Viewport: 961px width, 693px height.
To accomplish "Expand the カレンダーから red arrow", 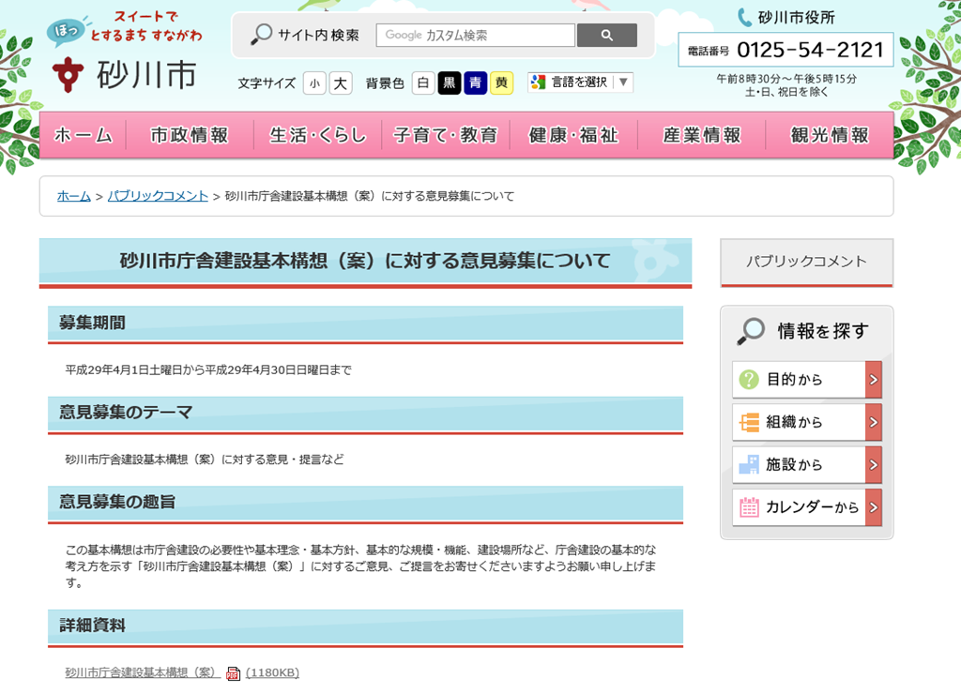I will [874, 507].
